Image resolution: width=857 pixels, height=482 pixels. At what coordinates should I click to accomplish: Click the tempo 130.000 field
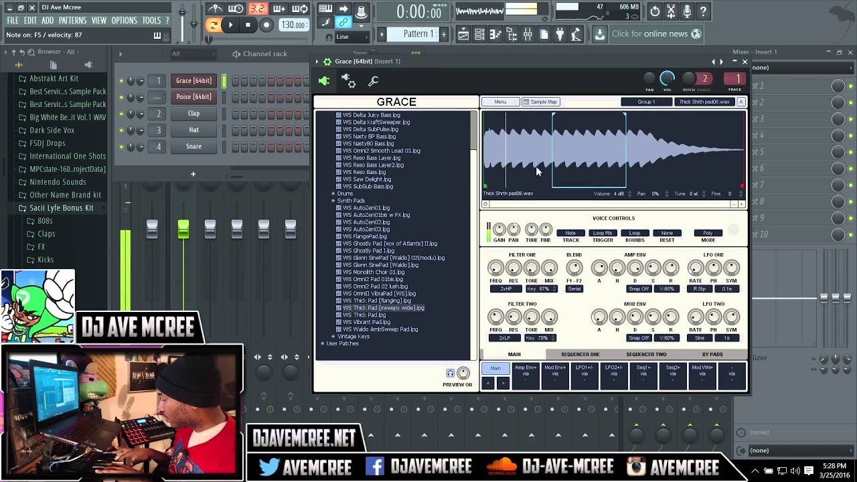(x=293, y=25)
